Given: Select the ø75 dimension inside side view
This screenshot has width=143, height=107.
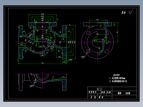Looking at the screenshot, I should 97,34.
